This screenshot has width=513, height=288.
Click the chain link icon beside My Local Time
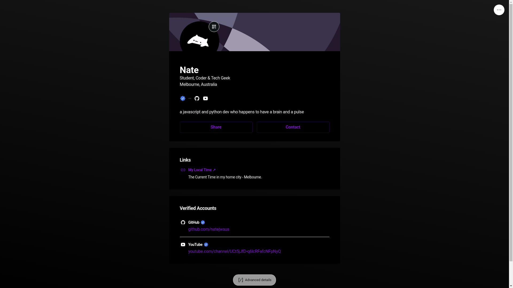pyautogui.click(x=183, y=170)
